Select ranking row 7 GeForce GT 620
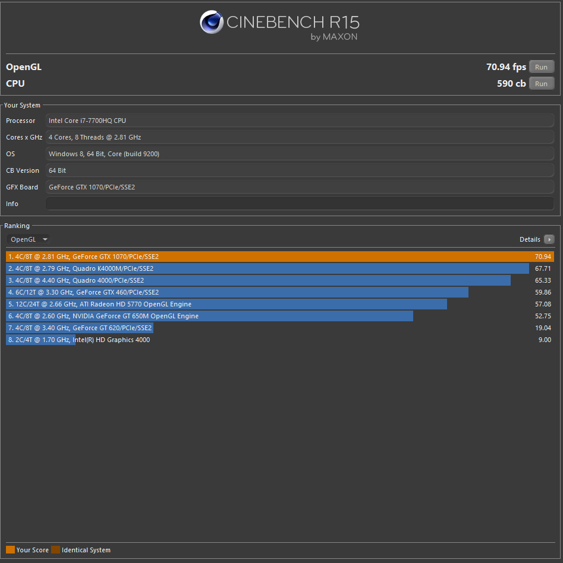563x563 pixels. tap(280, 328)
